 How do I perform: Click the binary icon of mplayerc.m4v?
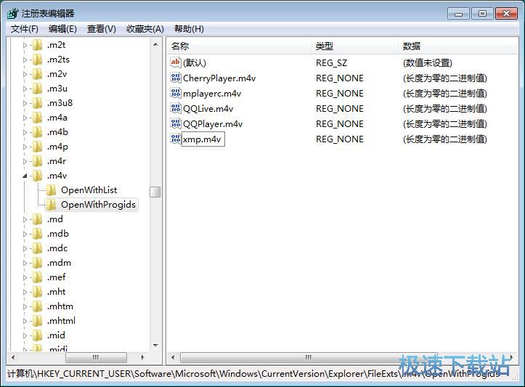[x=176, y=93]
